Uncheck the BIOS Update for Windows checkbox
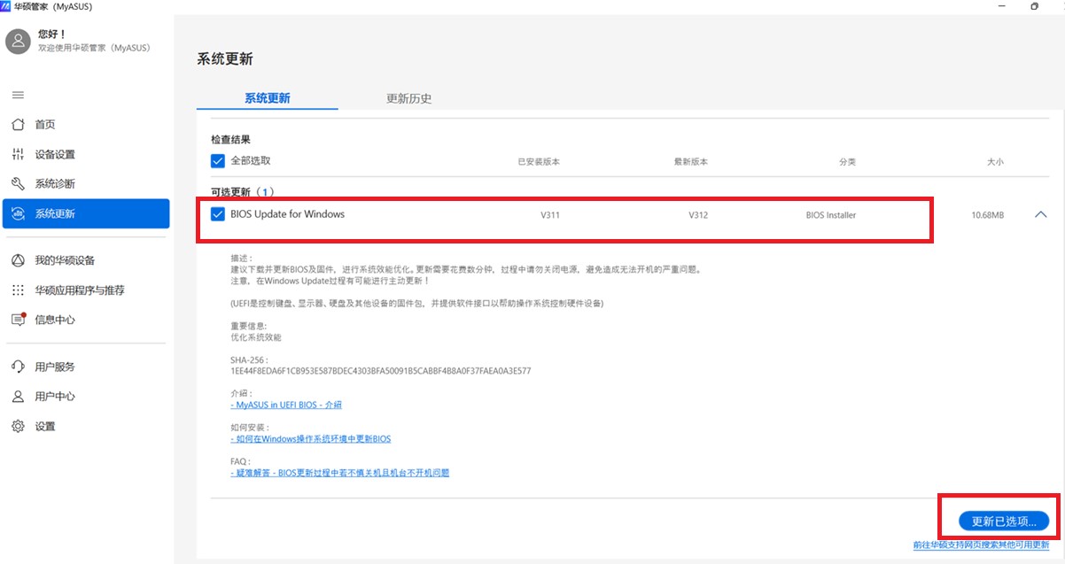 pyautogui.click(x=218, y=214)
